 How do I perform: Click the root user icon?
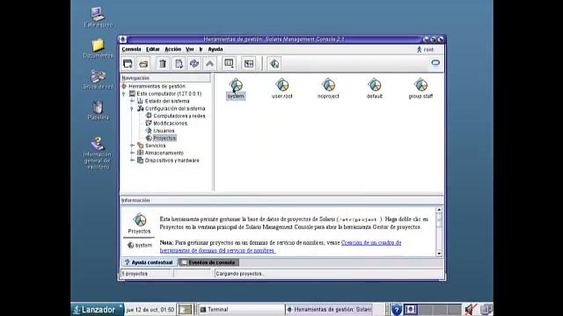[x=419, y=49]
